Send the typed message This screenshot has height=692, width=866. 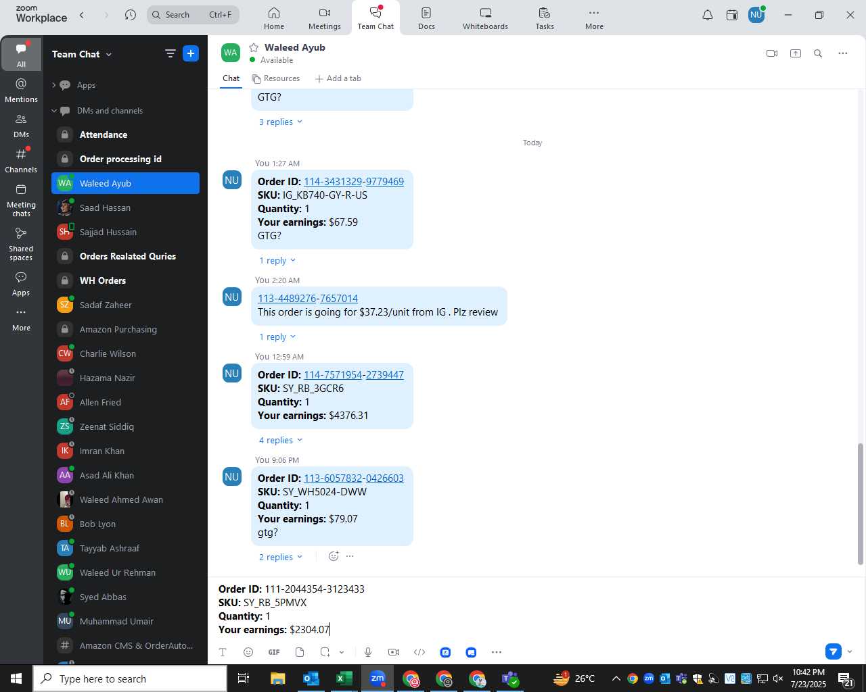[834, 651]
